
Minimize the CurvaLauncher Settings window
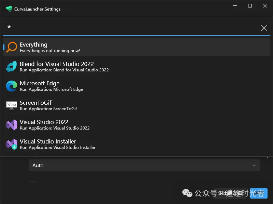pos(235,6)
